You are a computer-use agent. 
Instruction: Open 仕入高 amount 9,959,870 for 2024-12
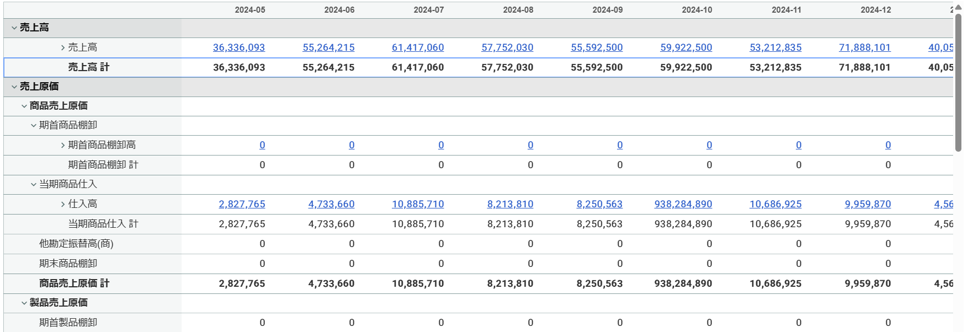[868, 204]
